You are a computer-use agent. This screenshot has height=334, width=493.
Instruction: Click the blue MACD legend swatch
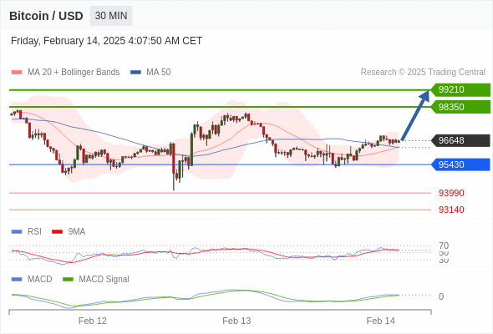17,280
